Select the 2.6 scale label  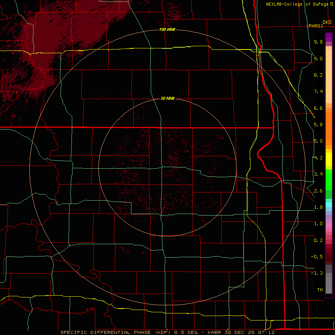coord(318,191)
